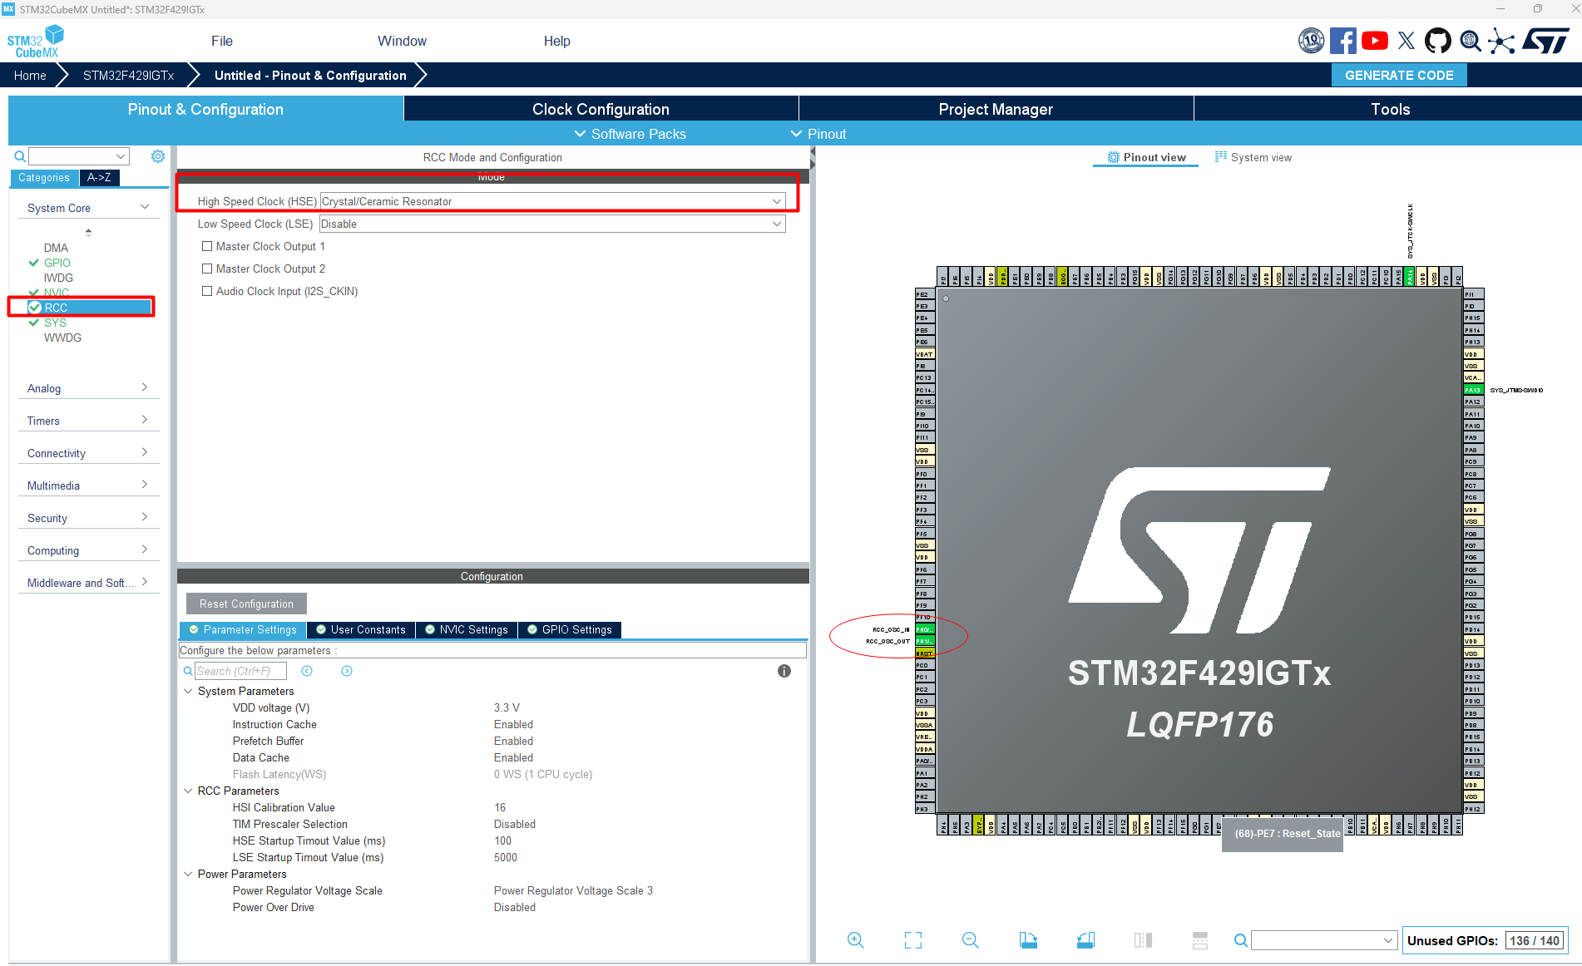The image size is (1582, 966).
Task: Click the search magnifier in left panel
Action: 19,156
